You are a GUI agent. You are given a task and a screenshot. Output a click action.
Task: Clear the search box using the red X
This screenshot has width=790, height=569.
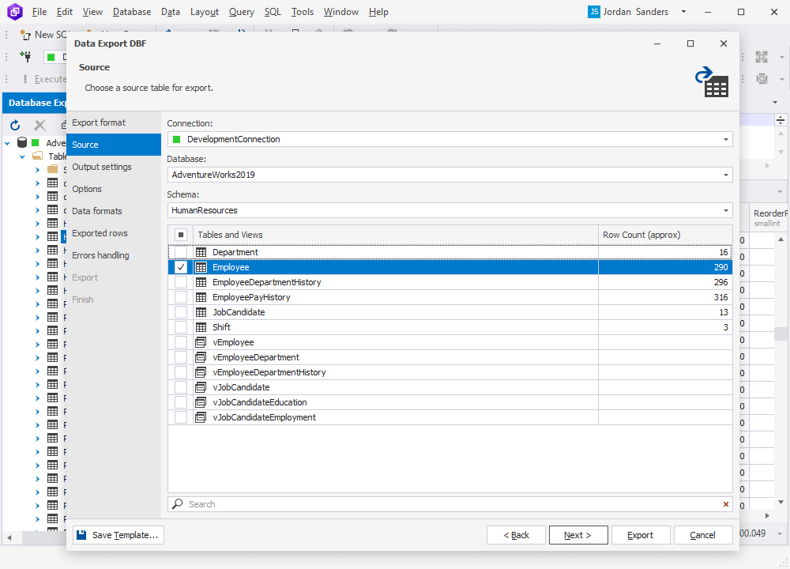tap(725, 503)
